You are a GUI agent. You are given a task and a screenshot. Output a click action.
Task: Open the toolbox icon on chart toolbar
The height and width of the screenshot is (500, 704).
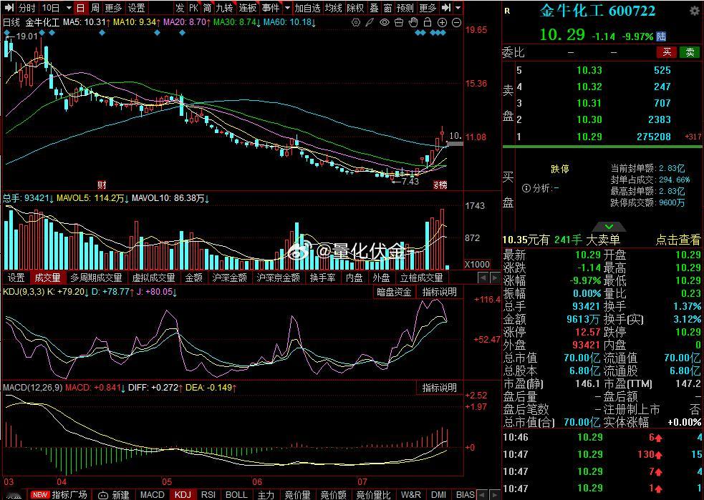coord(399,22)
